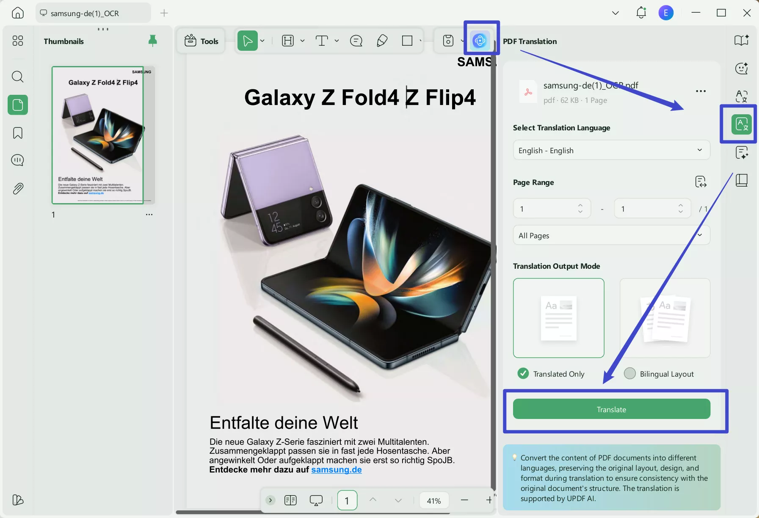This screenshot has height=518, width=759.
Task: Click the save icon in the toolbar
Action: (448, 41)
